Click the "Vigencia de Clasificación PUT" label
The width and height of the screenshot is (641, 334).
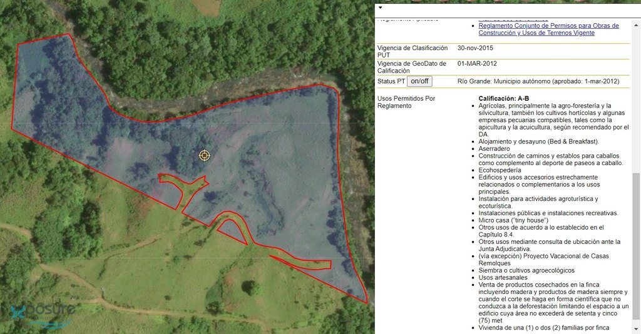click(x=412, y=51)
